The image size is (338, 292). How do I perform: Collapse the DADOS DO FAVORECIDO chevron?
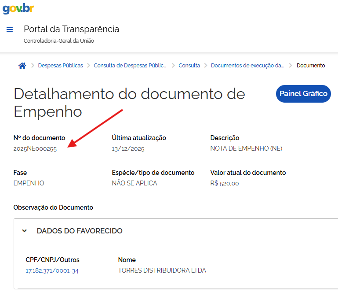click(25, 231)
